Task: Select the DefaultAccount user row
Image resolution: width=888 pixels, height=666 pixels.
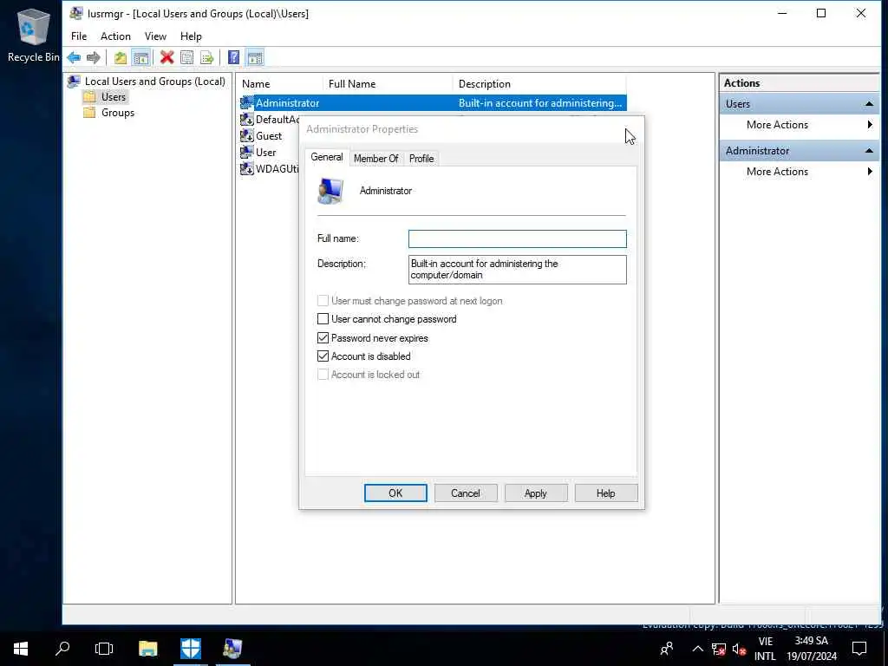Action: click(x=270, y=120)
